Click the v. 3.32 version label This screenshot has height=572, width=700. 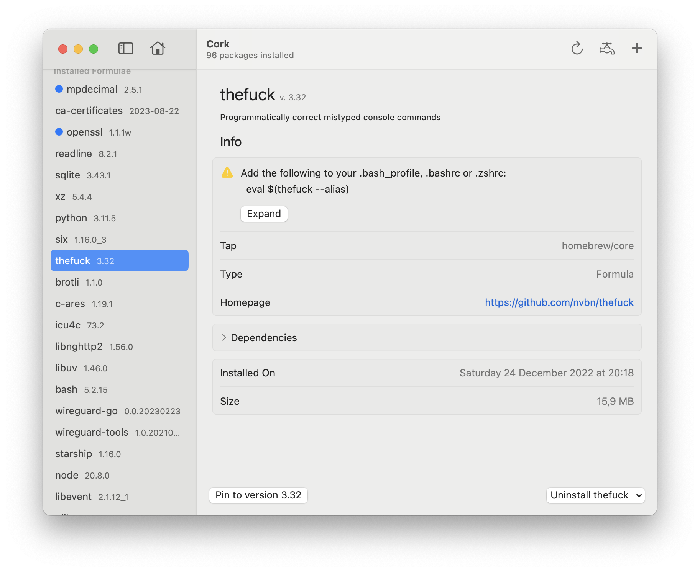pyautogui.click(x=293, y=97)
